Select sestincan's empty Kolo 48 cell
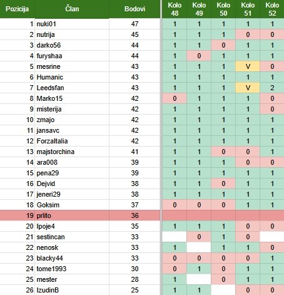This screenshot has width=284, height=295. coord(175,237)
